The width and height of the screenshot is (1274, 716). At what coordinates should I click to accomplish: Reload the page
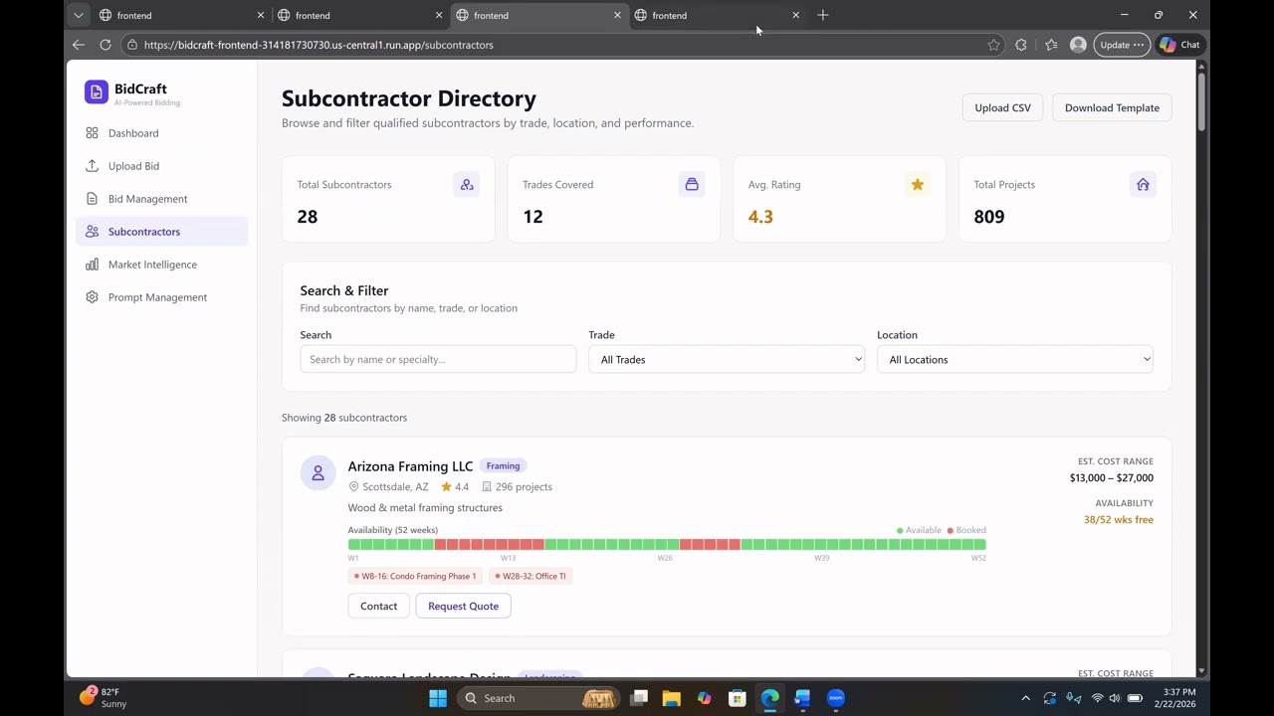106,45
